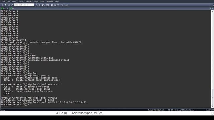Screen dimensions: 214x120
Task: Click the Reconnect link icon
Action: pos(12,5)
